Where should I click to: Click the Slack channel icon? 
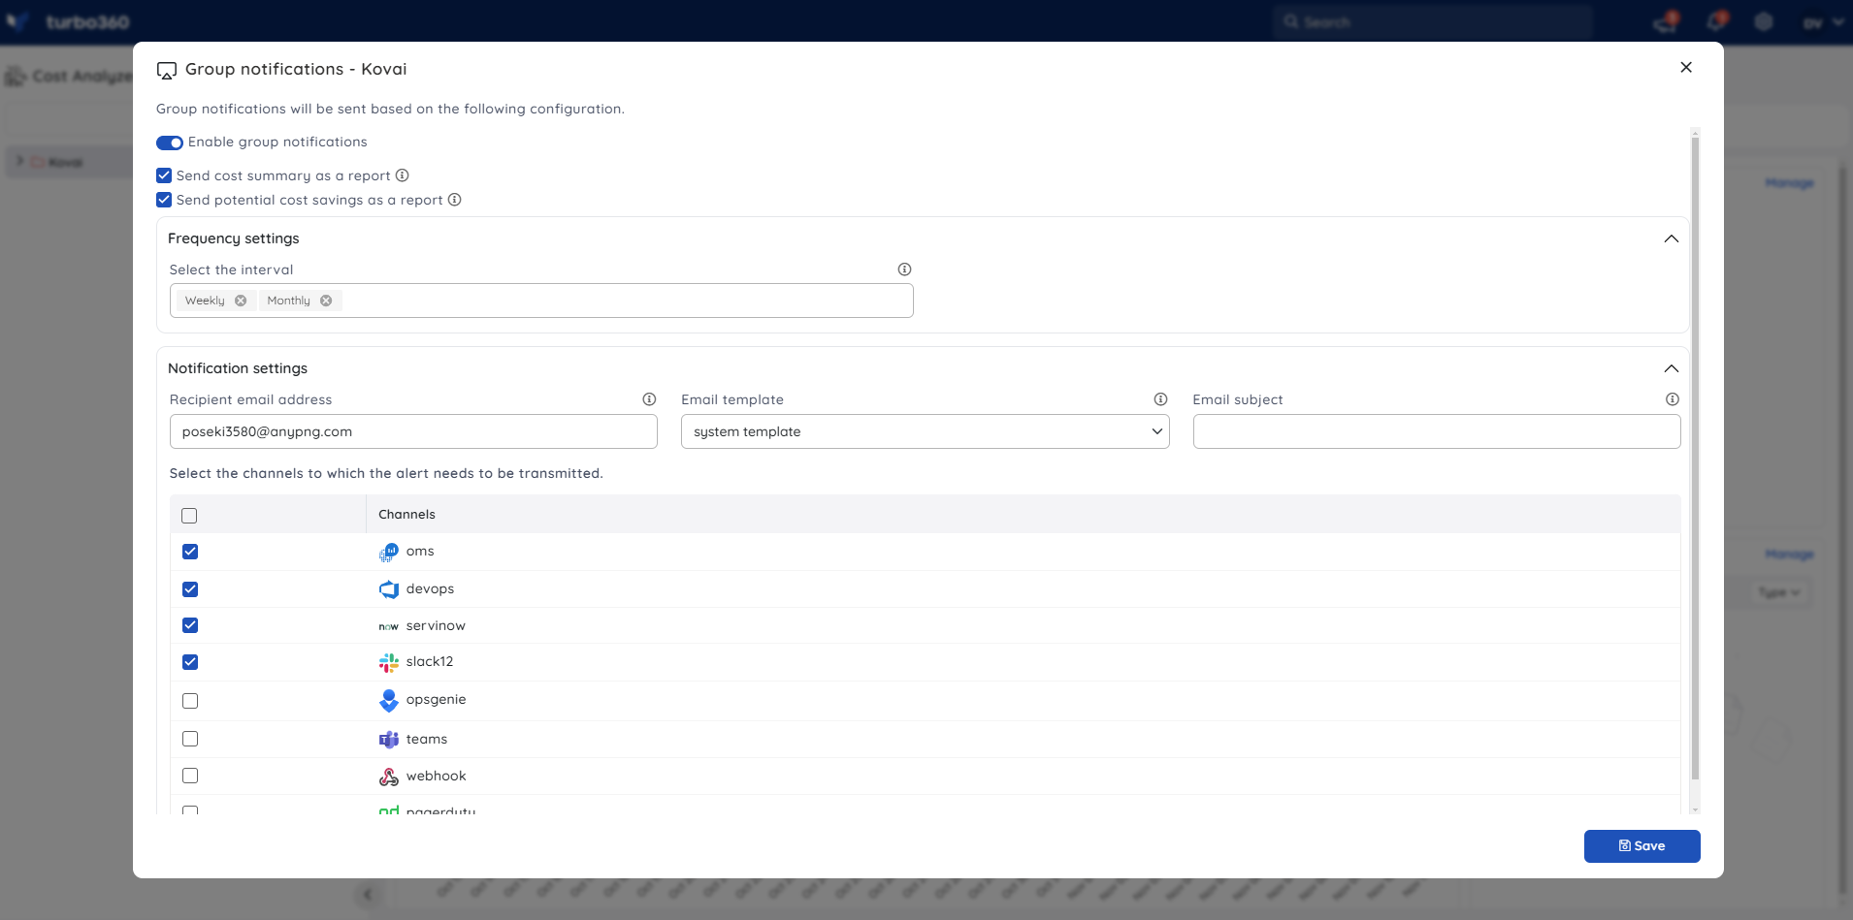[x=388, y=662]
